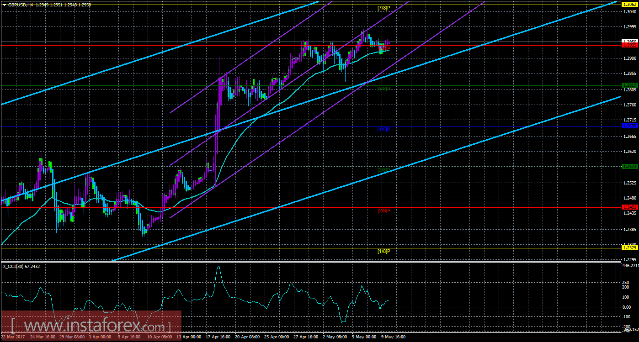Click the 1.2995 value on price scale
Image resolution: width=639 pixels, height=342 pixels.
pos(629,27)
